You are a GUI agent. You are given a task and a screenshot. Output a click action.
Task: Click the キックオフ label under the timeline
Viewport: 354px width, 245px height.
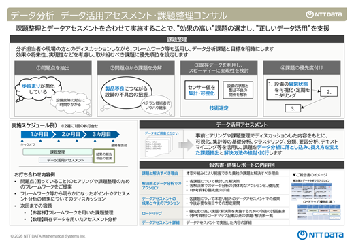[28, 144]
